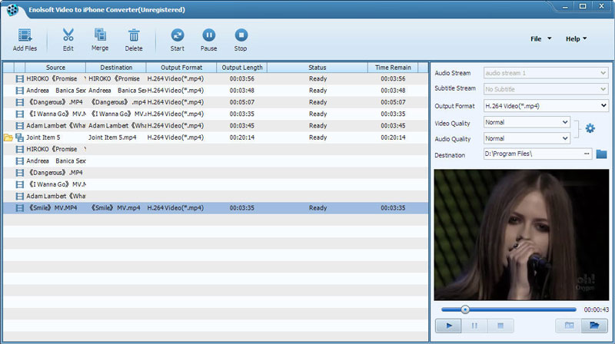Expand the Output Format dropdown
The image size is (615, 344).
coord(546,106)
